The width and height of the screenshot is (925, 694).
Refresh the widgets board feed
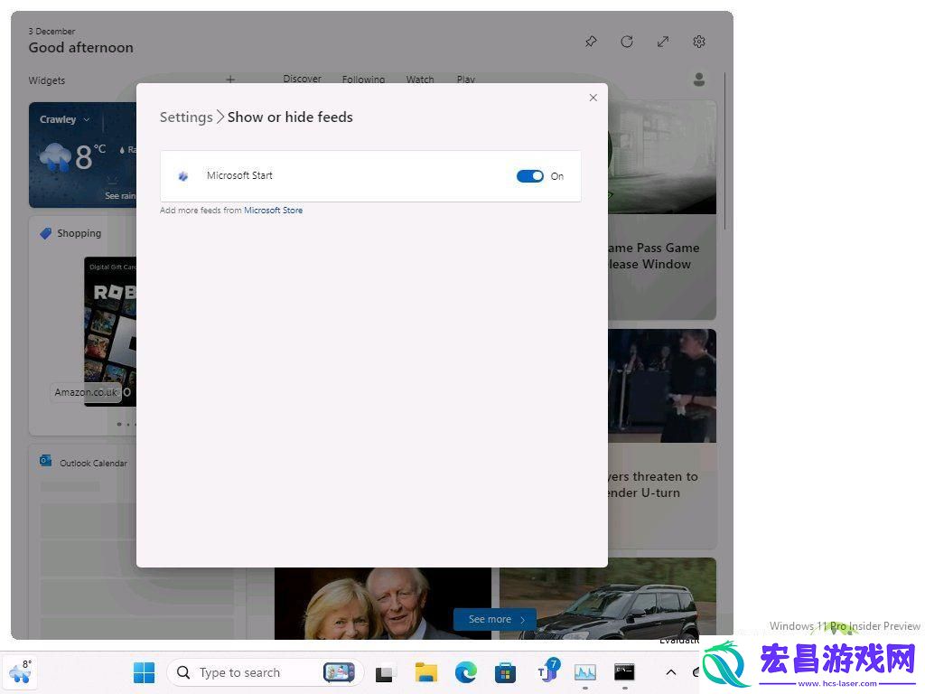pyautogui.click(x=627, y=42)
